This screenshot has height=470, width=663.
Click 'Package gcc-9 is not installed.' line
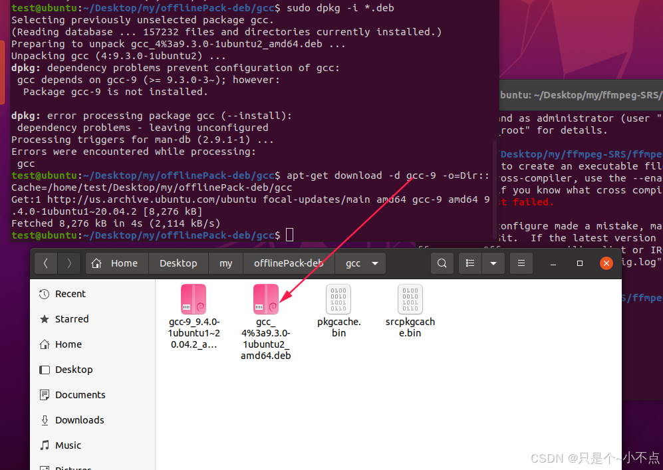tap(116, 92)
